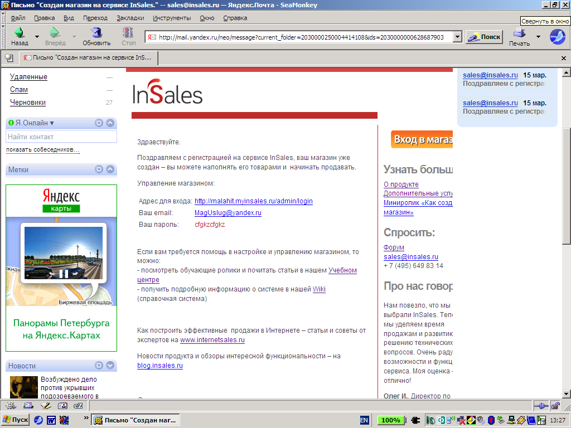Open the Окно menu
The image size is (571, 428).
point(207,18)
